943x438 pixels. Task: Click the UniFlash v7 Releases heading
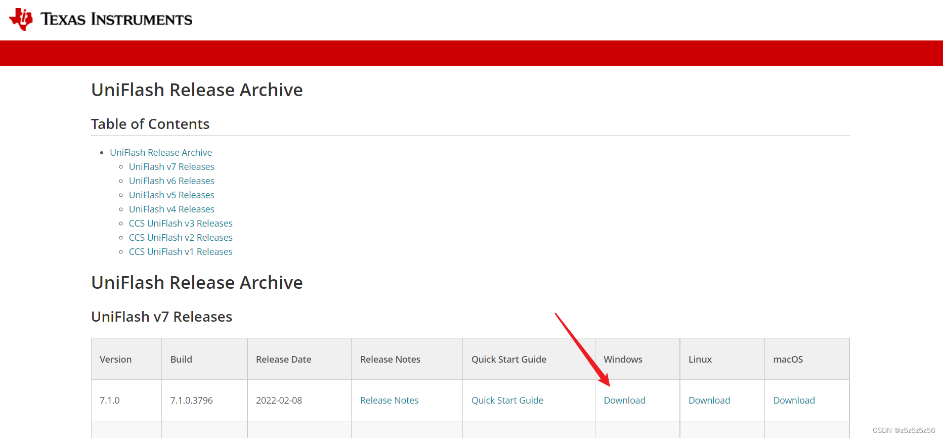click(x=161, y=317)
